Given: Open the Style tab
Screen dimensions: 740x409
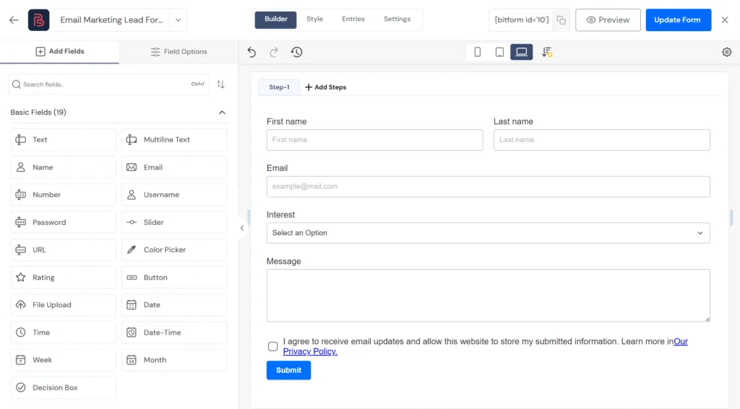Looking at the screenshot, I should coord(315,19).
